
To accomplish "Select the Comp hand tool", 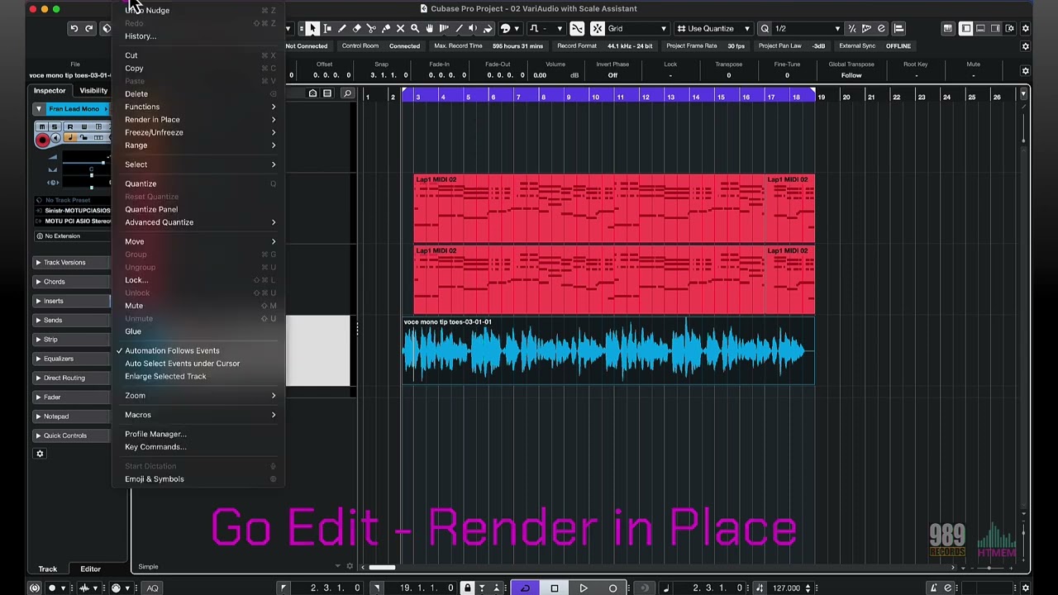I will pyautogui.click(x=430, y=28).
